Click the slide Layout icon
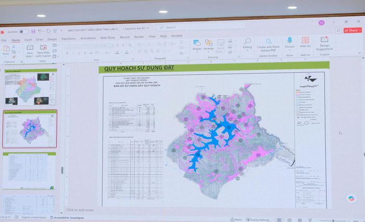This screenshot has width=365, height=222. [54, 45]
